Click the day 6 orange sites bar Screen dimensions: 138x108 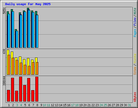pyautogui.click(x=29, y=70)
